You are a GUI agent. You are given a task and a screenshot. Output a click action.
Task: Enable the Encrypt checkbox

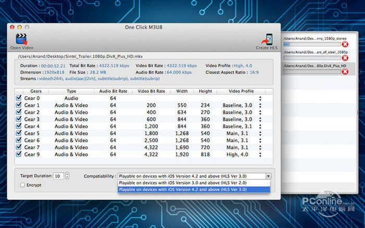(22, 185)
